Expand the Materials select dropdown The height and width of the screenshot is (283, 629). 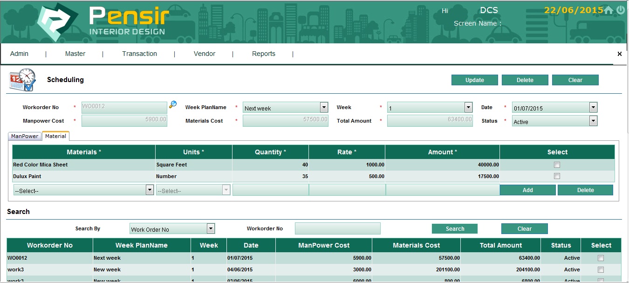150,190
